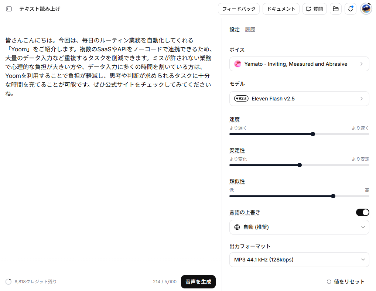
Task: Open the folder icon in header
Action: (x=336, y=9)
